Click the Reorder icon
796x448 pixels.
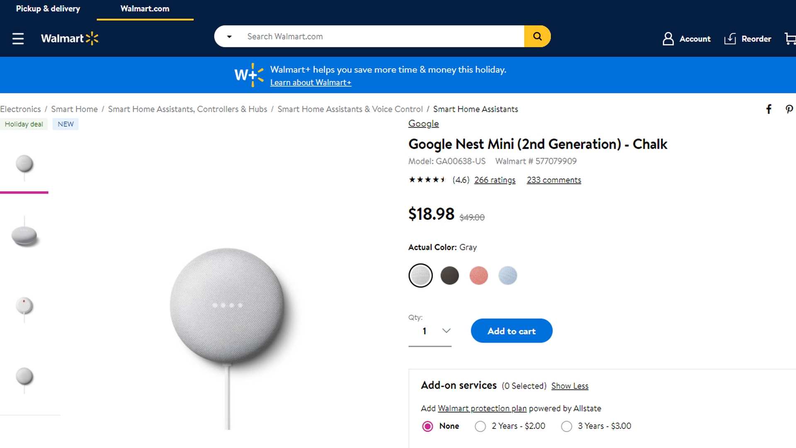click(x=730, y=39)
